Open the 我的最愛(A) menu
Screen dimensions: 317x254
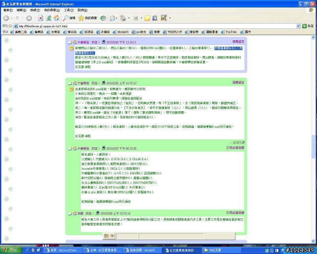pos(52,10)
